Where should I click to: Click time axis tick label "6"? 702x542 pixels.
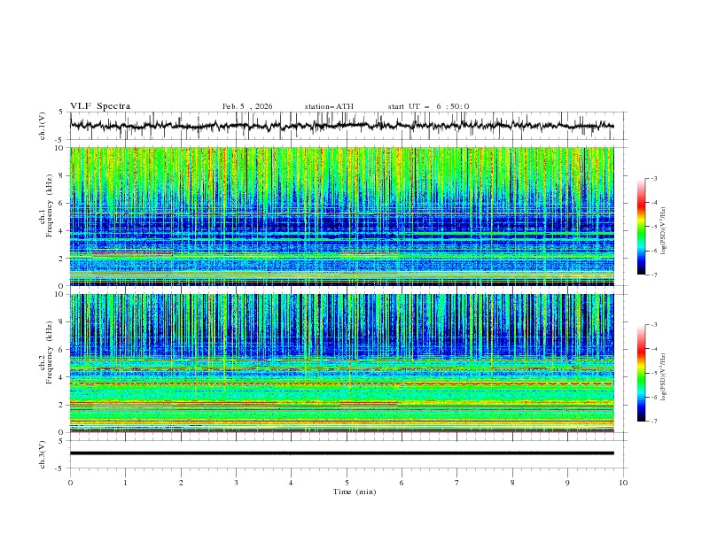click(x=402, y=483)
